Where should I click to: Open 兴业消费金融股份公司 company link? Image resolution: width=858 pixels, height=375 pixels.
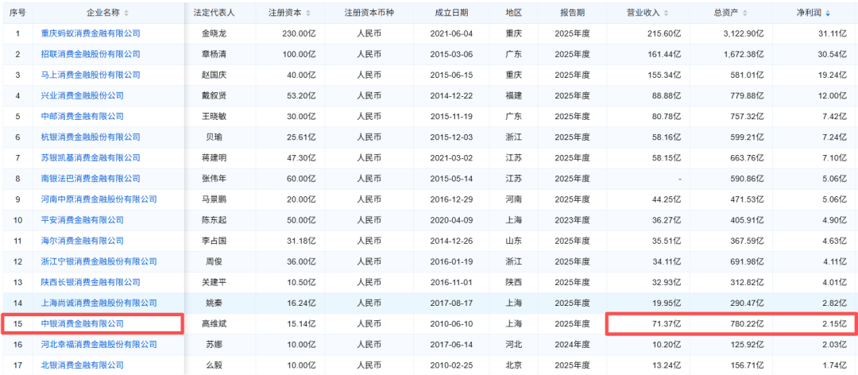(x=83, y=96)
